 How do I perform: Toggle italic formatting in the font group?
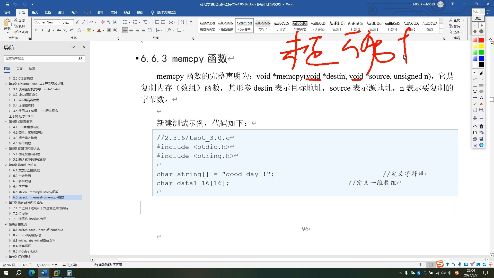click(42, 30)
